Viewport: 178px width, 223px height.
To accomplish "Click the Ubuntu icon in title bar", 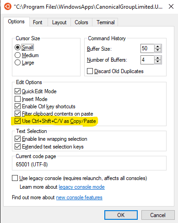I will point(8,6).
